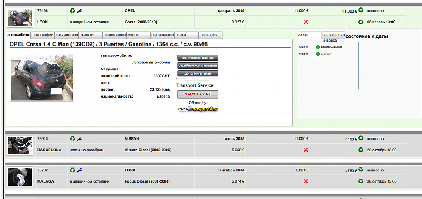Click the 23.123 Kms mileage value
This screenshot has height=199, width=422.
tap(160, 90)
